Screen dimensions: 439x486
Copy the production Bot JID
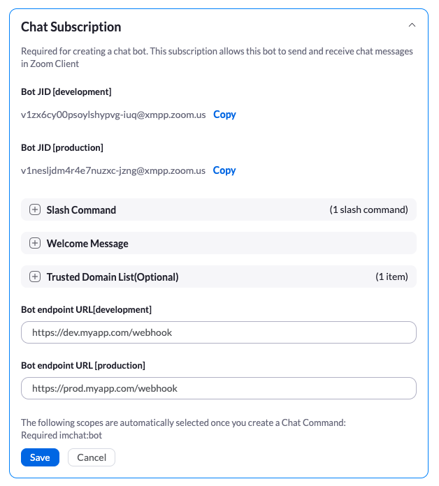[x=224, y=170]
